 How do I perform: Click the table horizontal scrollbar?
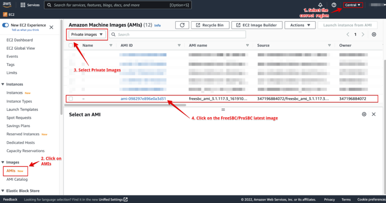point(125,105)
